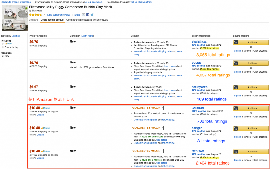This screenshot has width=270, height=169.
Task: Expand CrushOn Fulfillment by Amazon dropdown
Action: (x=147, y=108)
